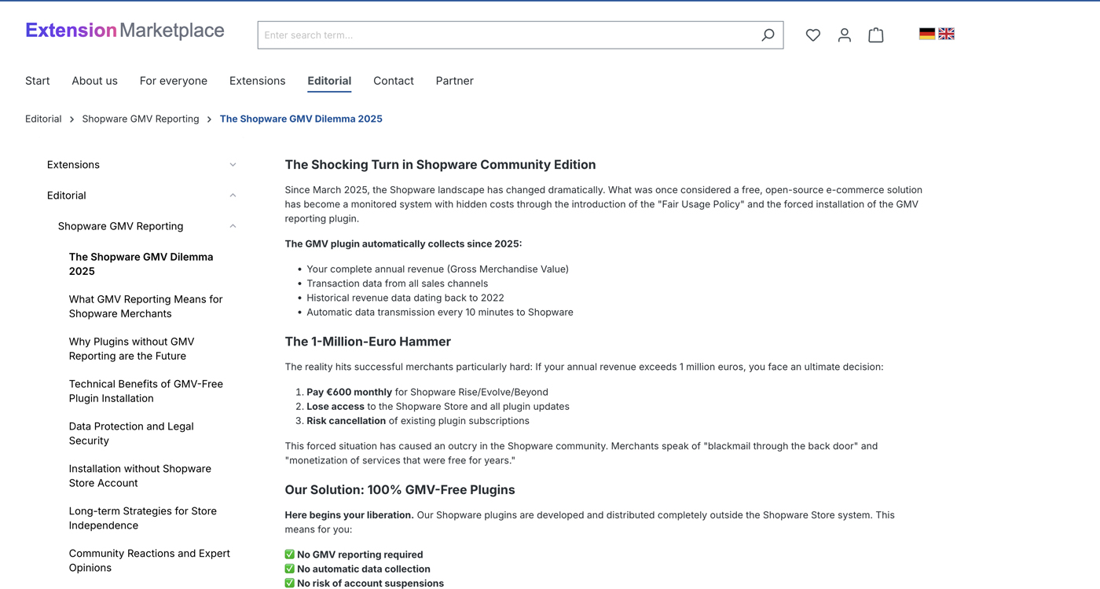Go to the Contact menu page
The width and height of the screenshot is (1100, 589).
coord(393,81)
